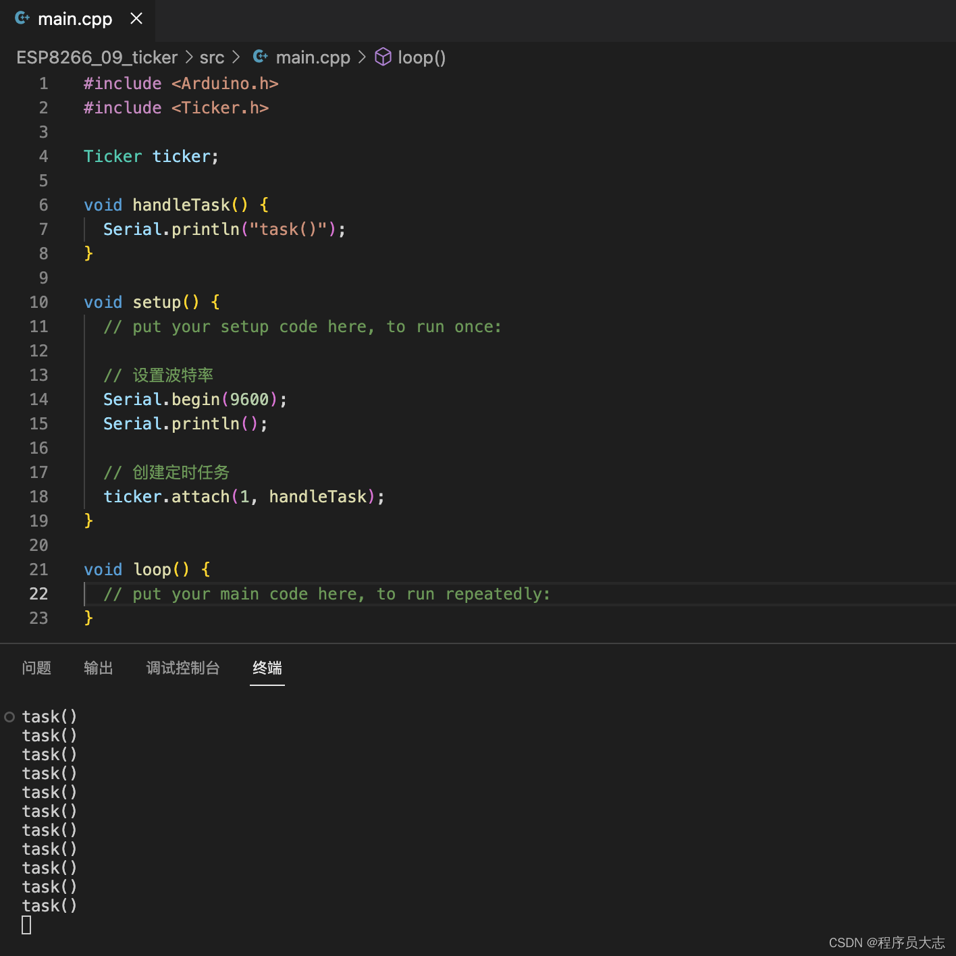Image resolution: width=956 pixels, height=956 pixels.
Task: Close the main.cpp editor tab
Action: 136,18
